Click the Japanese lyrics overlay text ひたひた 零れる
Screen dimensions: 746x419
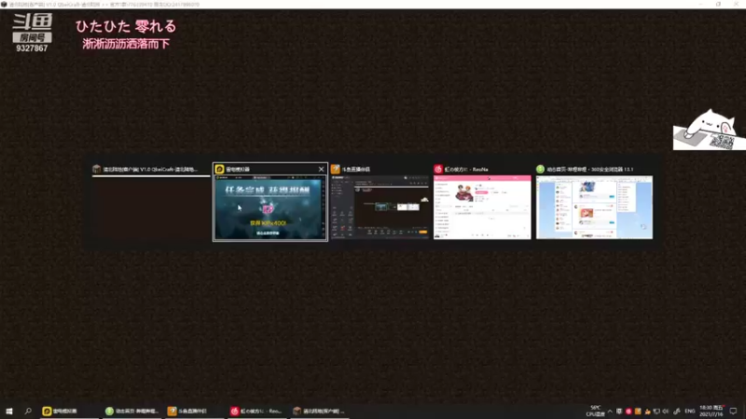tap(126, 26)
